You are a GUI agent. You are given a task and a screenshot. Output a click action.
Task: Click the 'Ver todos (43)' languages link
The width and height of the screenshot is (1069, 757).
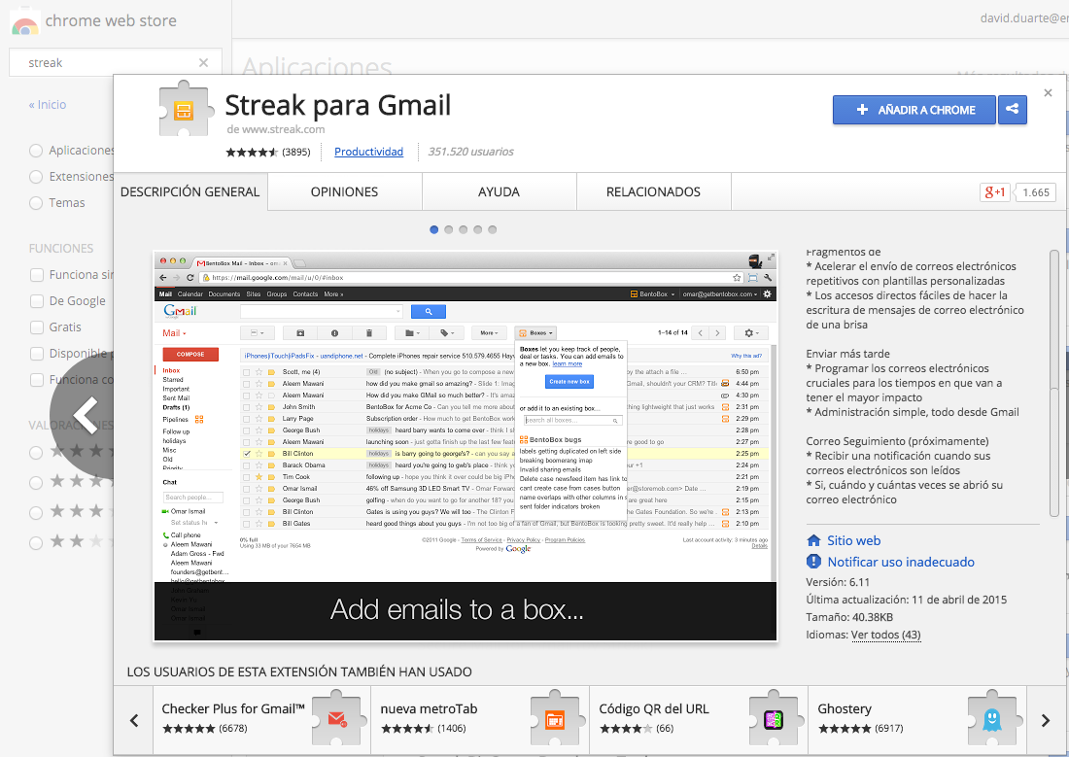coord(885,635)
